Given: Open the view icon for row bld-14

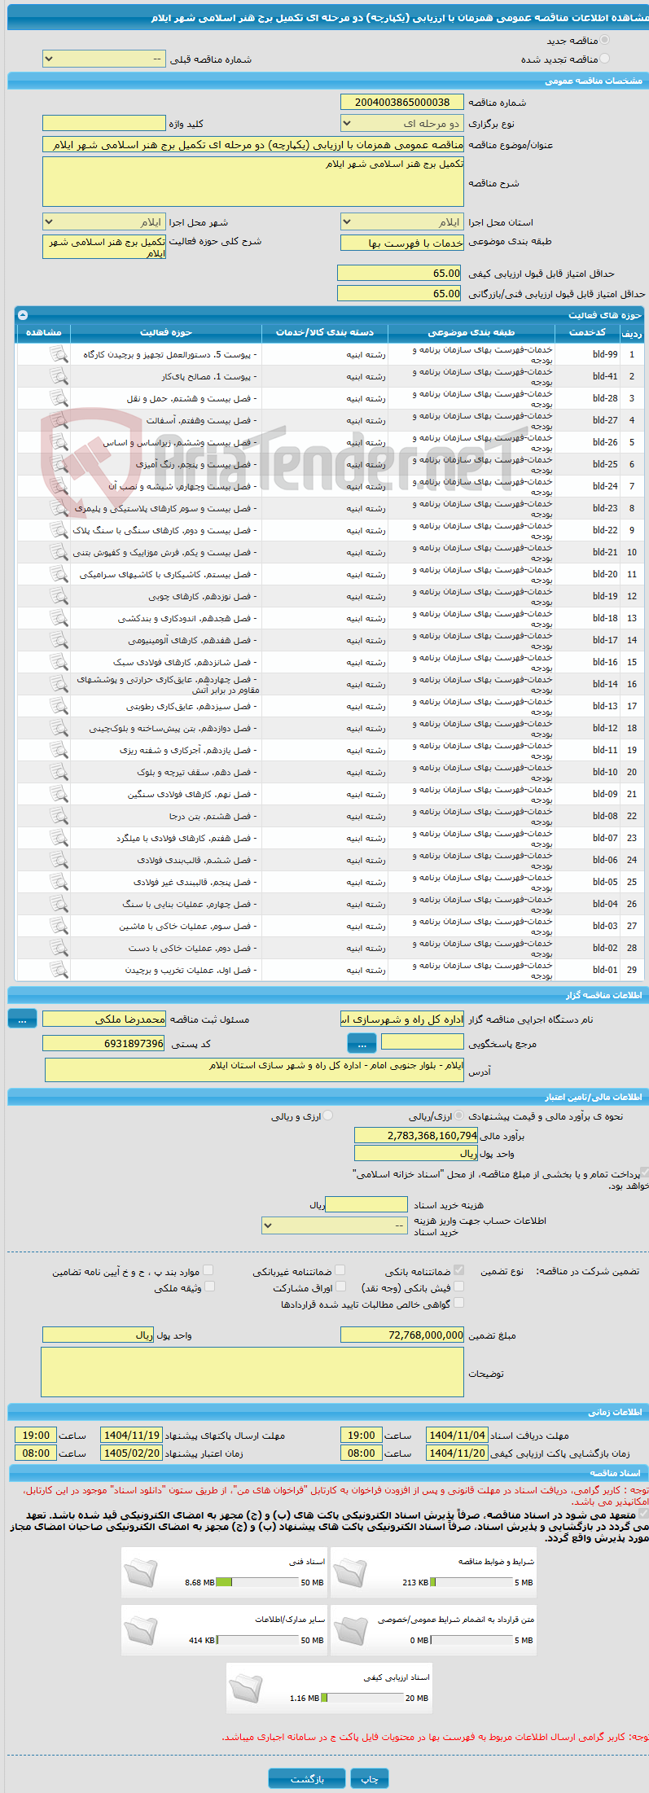Looking at the screenshot, I should click(x=59, y=684).
